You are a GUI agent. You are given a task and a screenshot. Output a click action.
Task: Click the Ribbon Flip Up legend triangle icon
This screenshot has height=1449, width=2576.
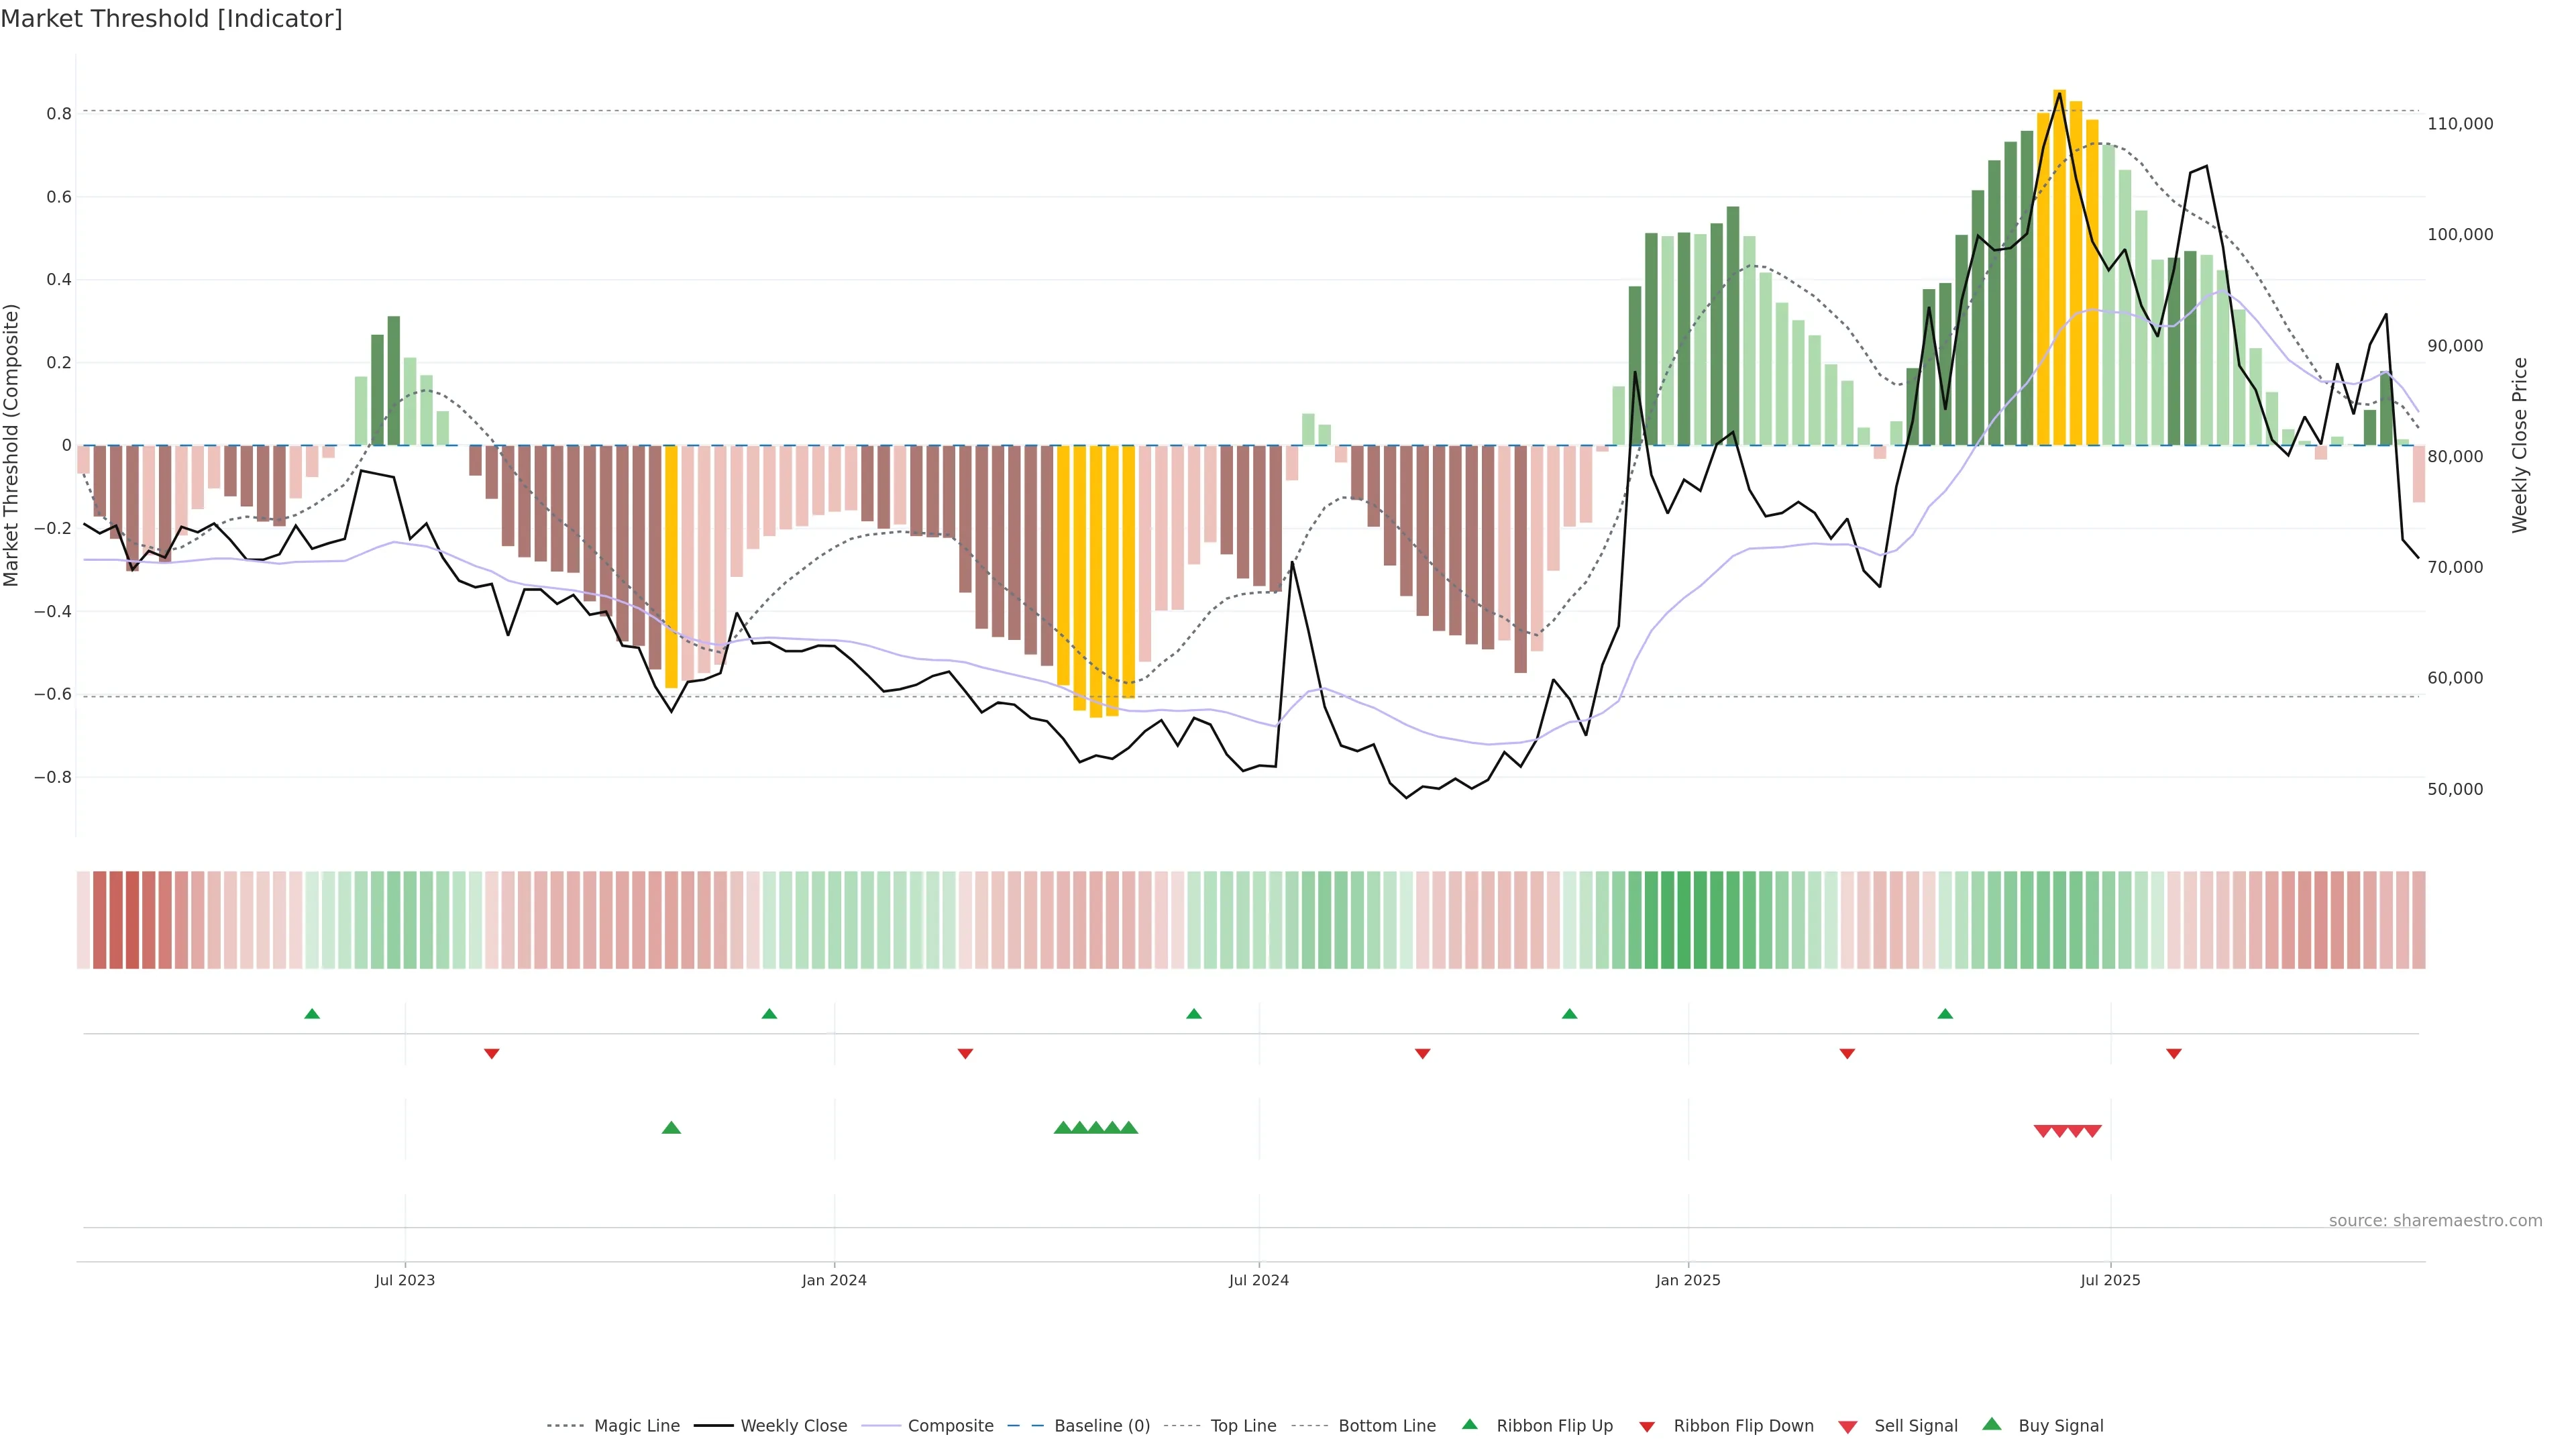coord(1469,1424)
